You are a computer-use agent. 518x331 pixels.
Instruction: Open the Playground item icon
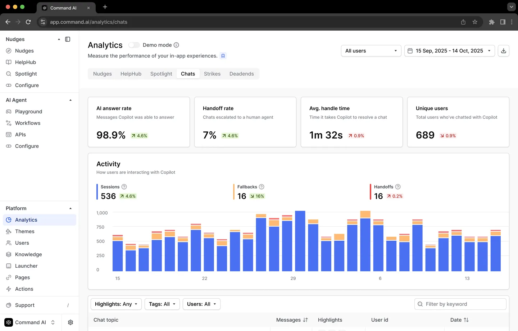tap(9, 112)
